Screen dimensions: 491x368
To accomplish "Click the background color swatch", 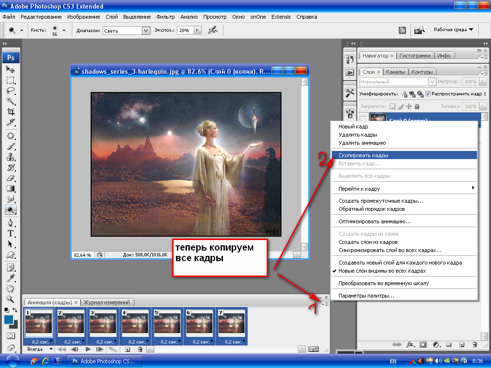I will pos(15,325).
